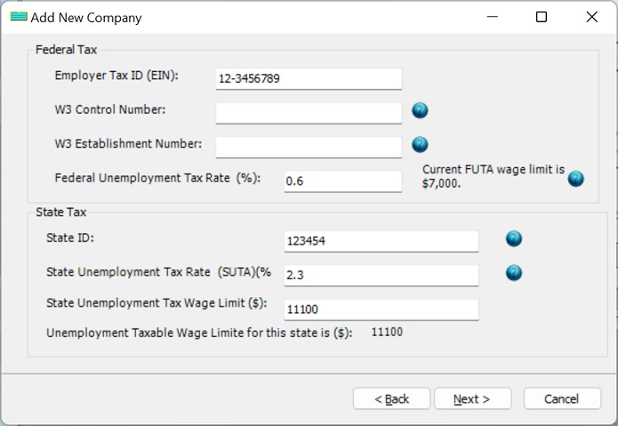Focus the Employer Tax ID (EIN) field

(x=309, y=79)
